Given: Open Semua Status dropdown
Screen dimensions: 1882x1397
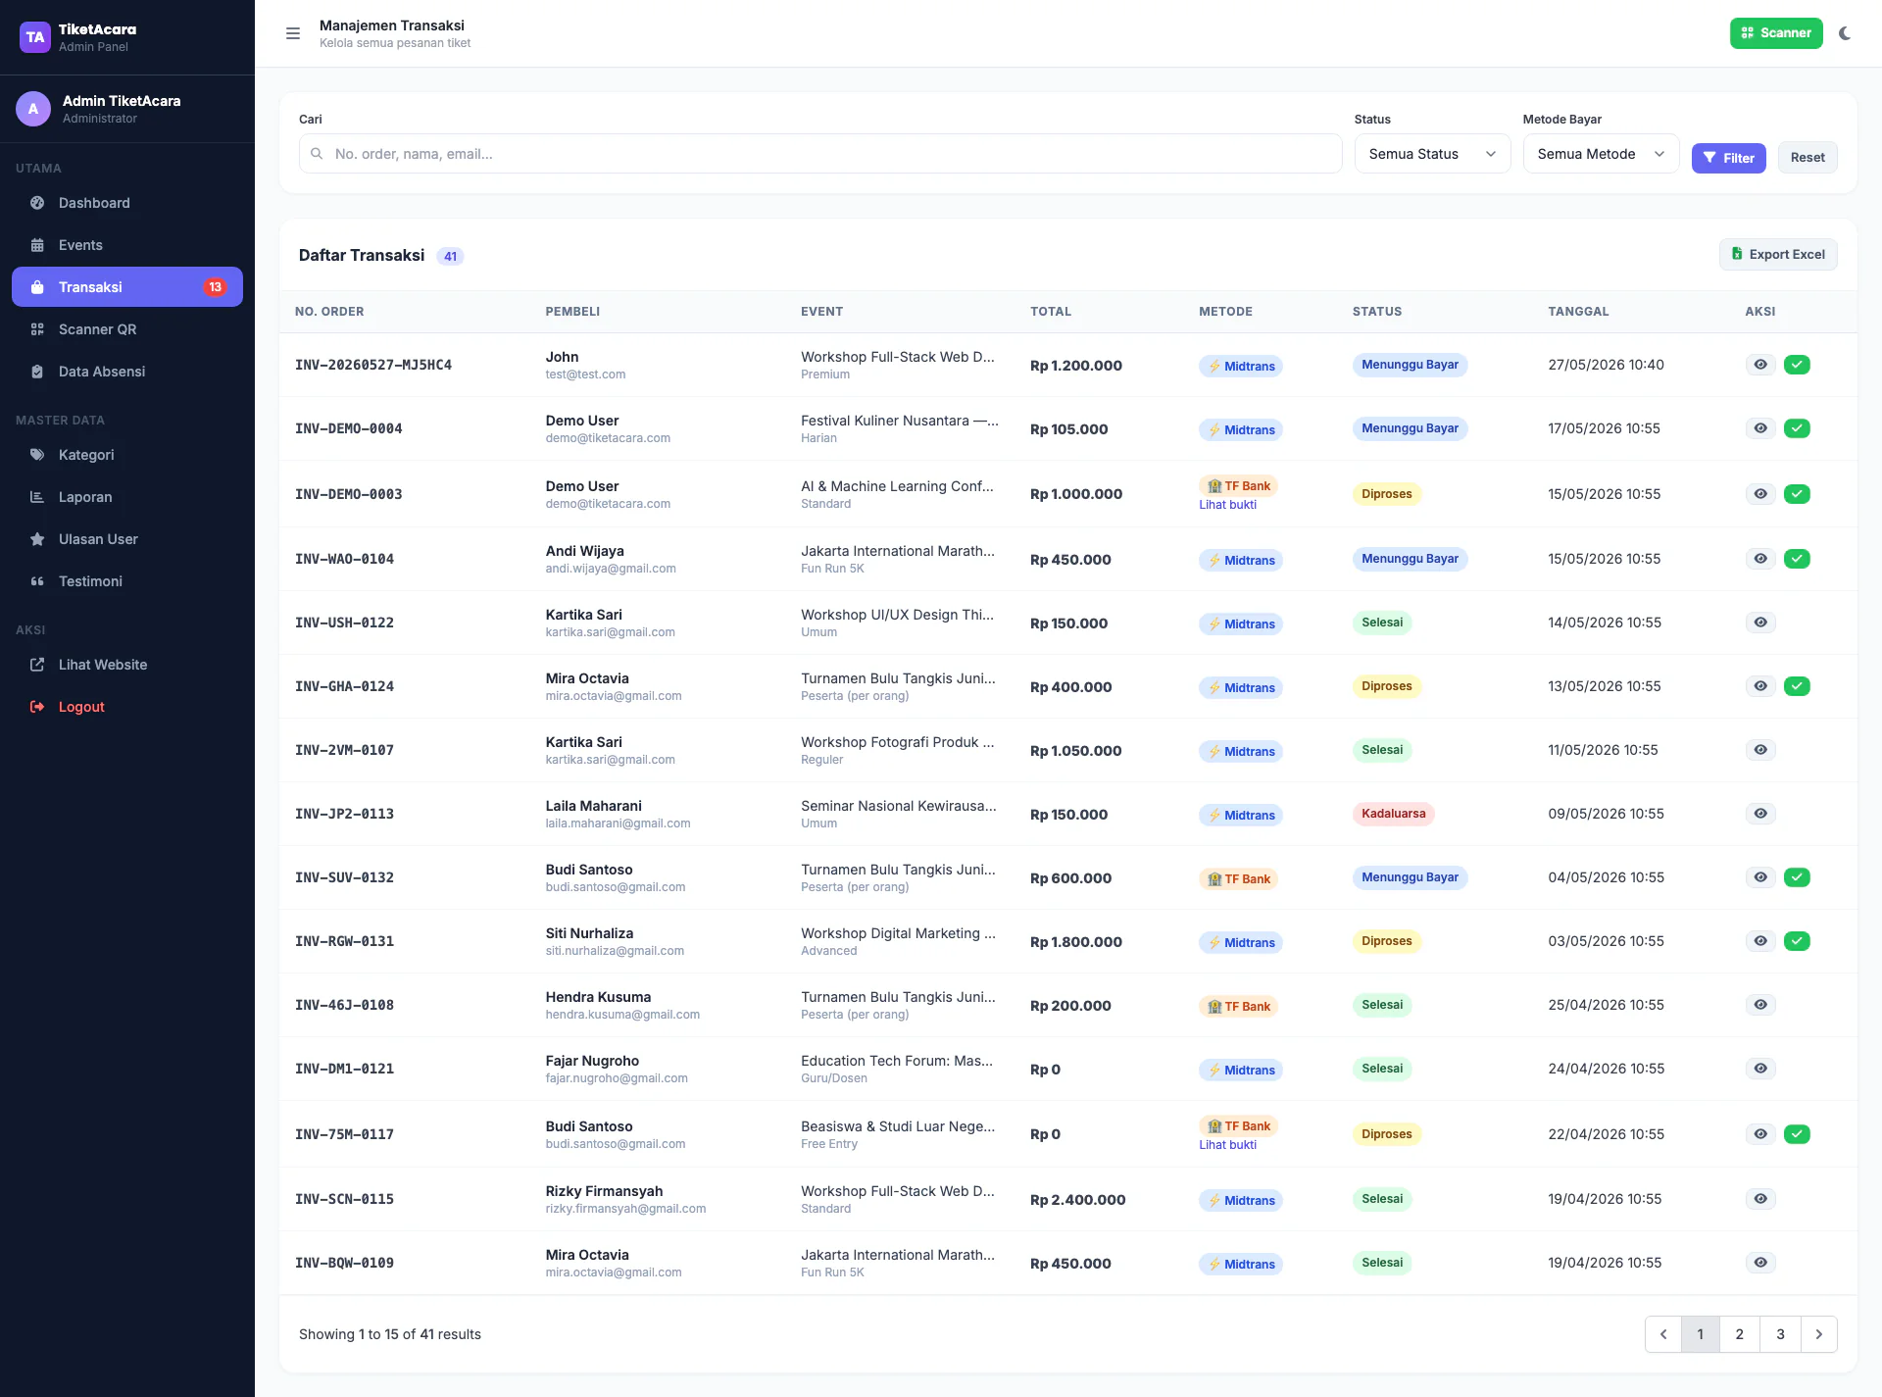Looking at the screenshot, I should point(1432,154).
